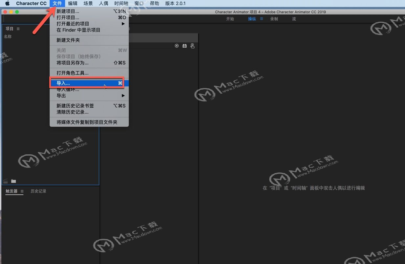
Task: Choose the highlighted 导入... entry
Action: [x=89, y=83]
